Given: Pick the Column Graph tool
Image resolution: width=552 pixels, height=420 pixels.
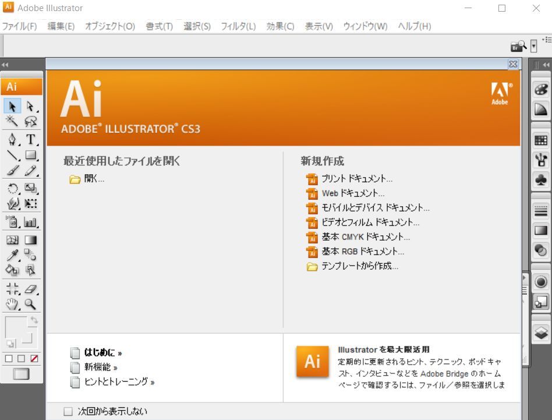Looking at the screenshot, I should (x=31, y=222).
